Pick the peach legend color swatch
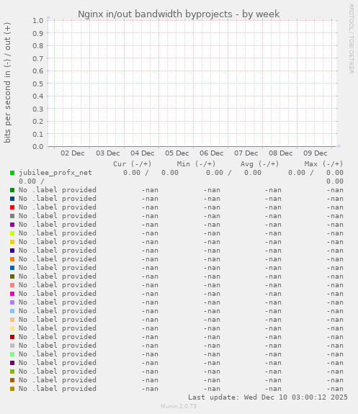Viewport: 358px width, 414px height. click(x=12, y=320)
